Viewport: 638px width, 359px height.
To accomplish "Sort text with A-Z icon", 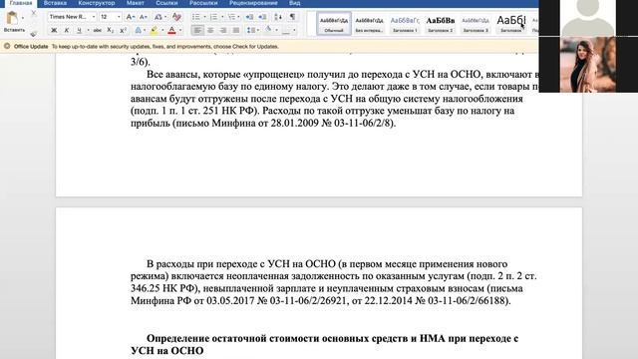I will 278,17.
